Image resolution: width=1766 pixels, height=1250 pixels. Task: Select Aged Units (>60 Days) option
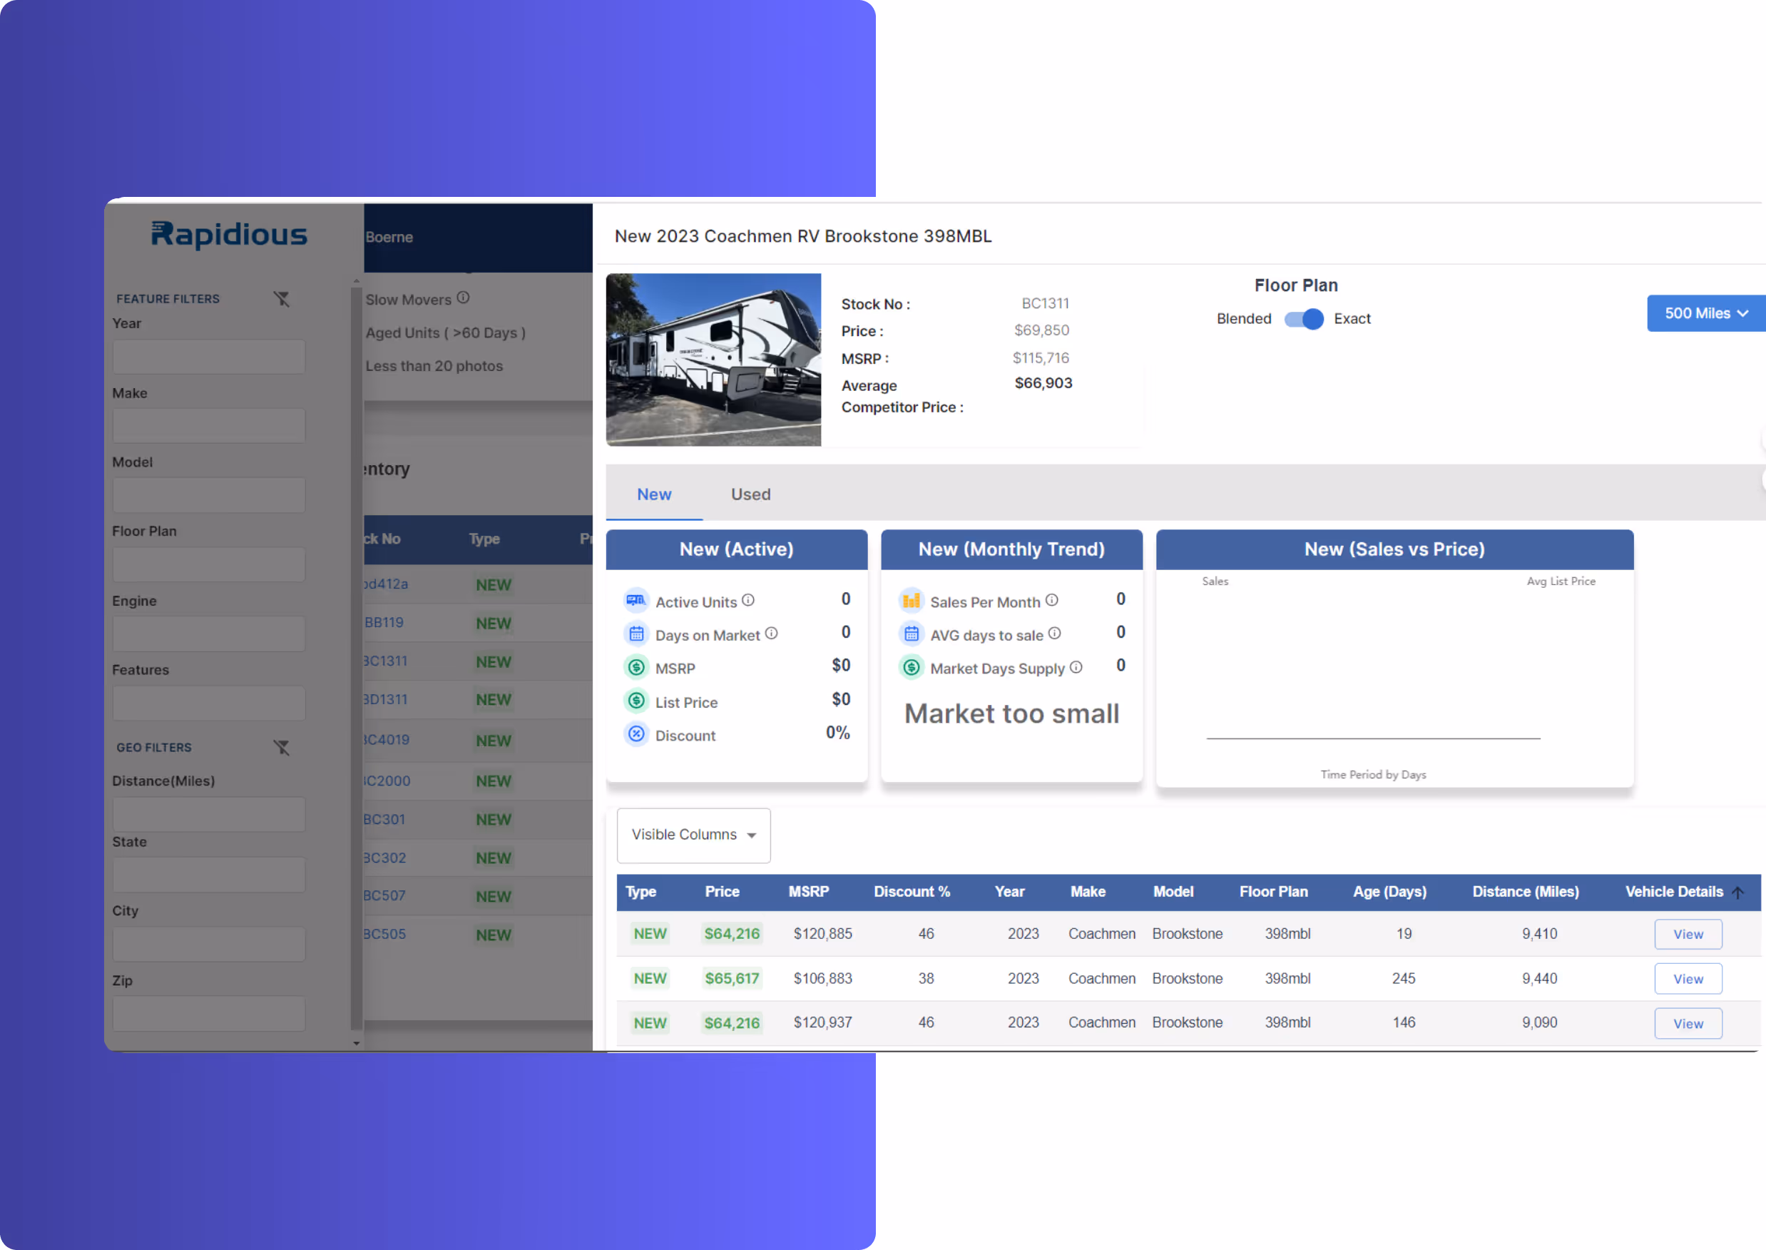446,332
